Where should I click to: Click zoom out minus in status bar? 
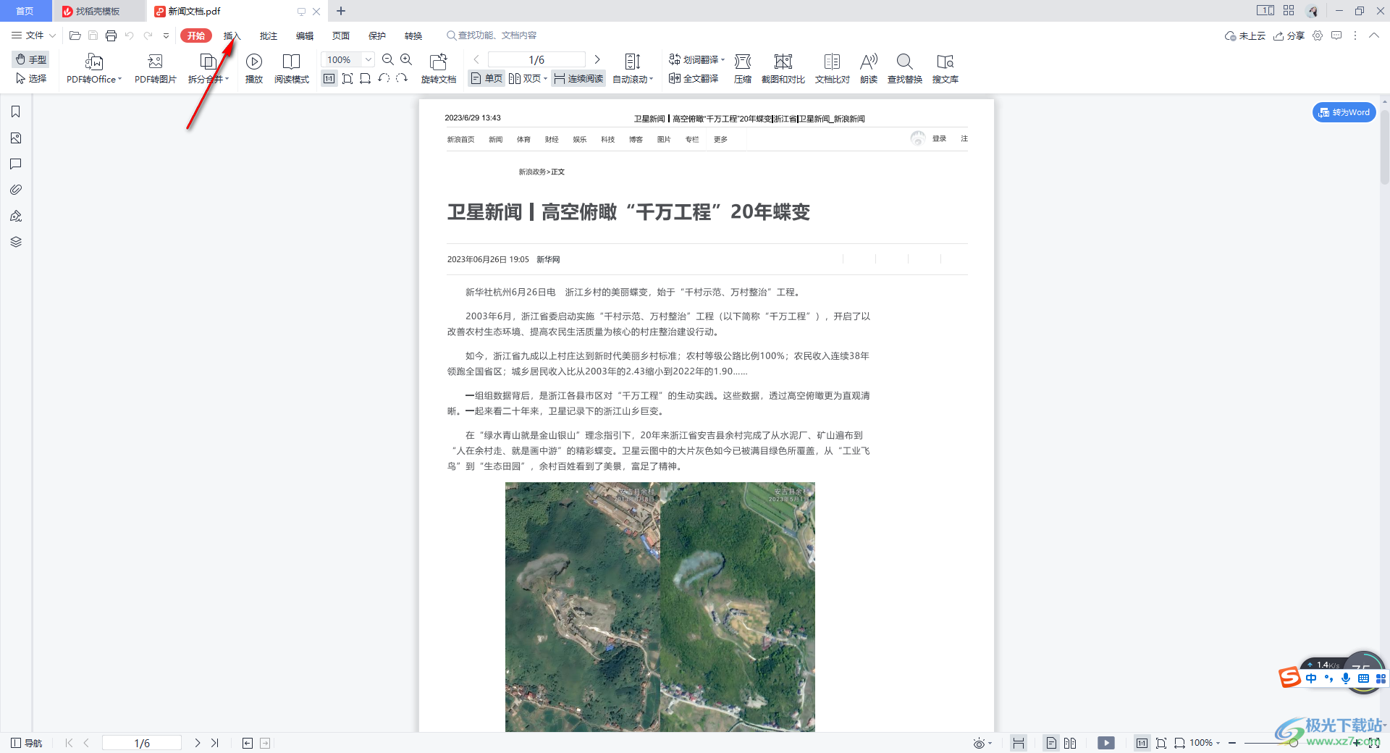point(1232,743)
